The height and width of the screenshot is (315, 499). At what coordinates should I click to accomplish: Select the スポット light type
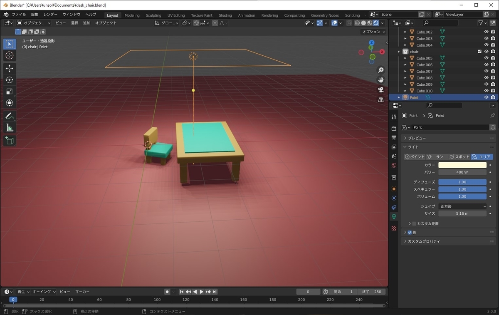pos(459,157)
